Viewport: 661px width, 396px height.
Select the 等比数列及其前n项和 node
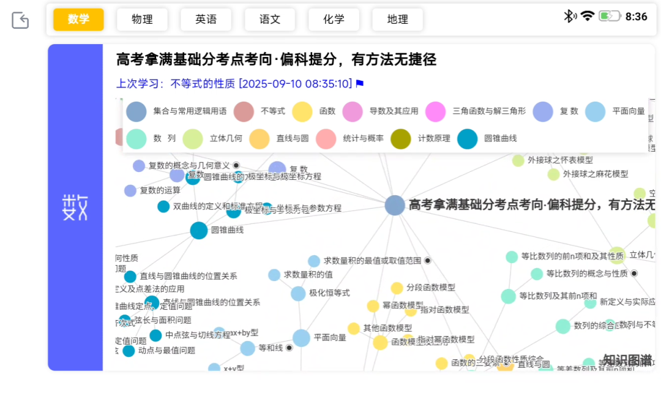point(509,296)
